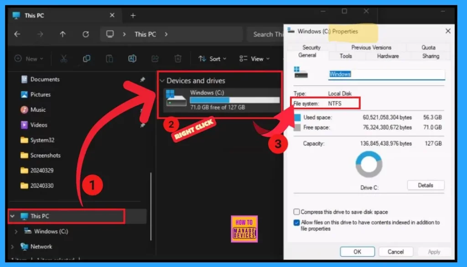Click the Apply button

(x=434, y=252)
